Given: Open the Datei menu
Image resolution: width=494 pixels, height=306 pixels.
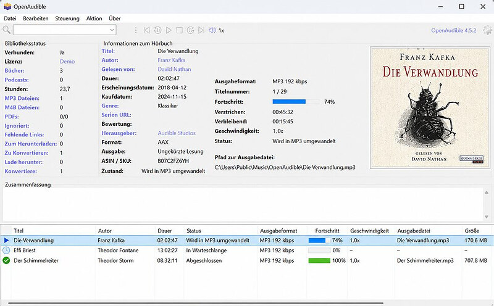Looking at the screenshot, I should click(10, 19).
